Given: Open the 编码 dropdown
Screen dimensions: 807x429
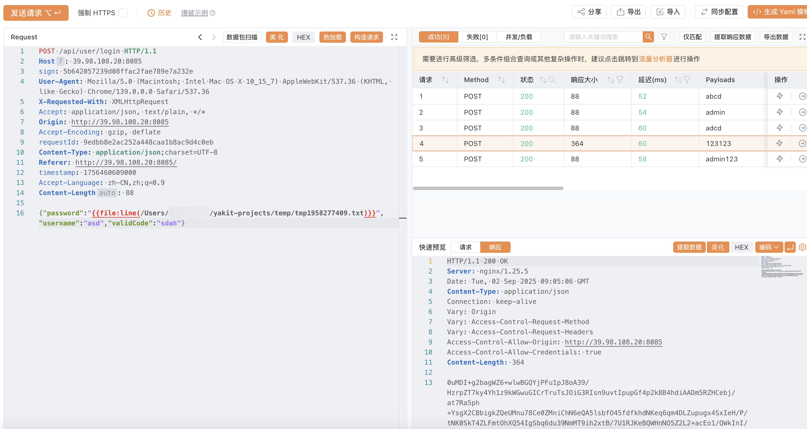Looking at the screenshot, I should (x=768, y=247).
